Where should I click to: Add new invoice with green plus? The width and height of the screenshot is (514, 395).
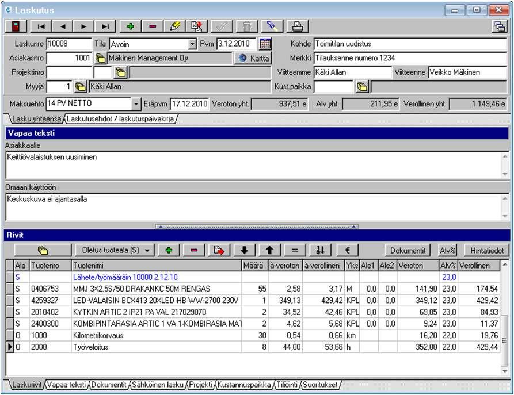(x=131, y=26)
